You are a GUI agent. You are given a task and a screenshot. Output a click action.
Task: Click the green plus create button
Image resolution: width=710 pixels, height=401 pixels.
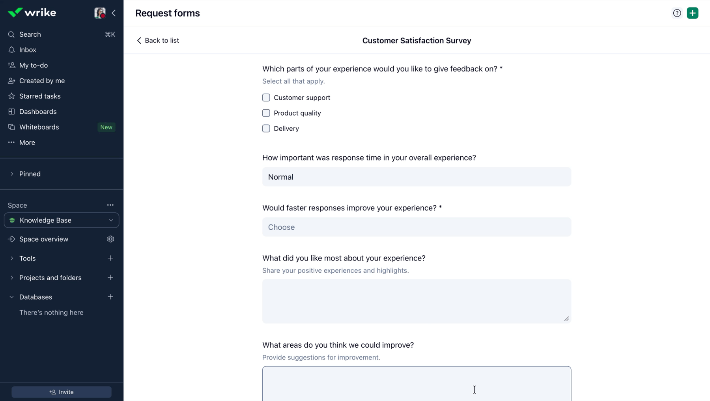coord(692,13)
